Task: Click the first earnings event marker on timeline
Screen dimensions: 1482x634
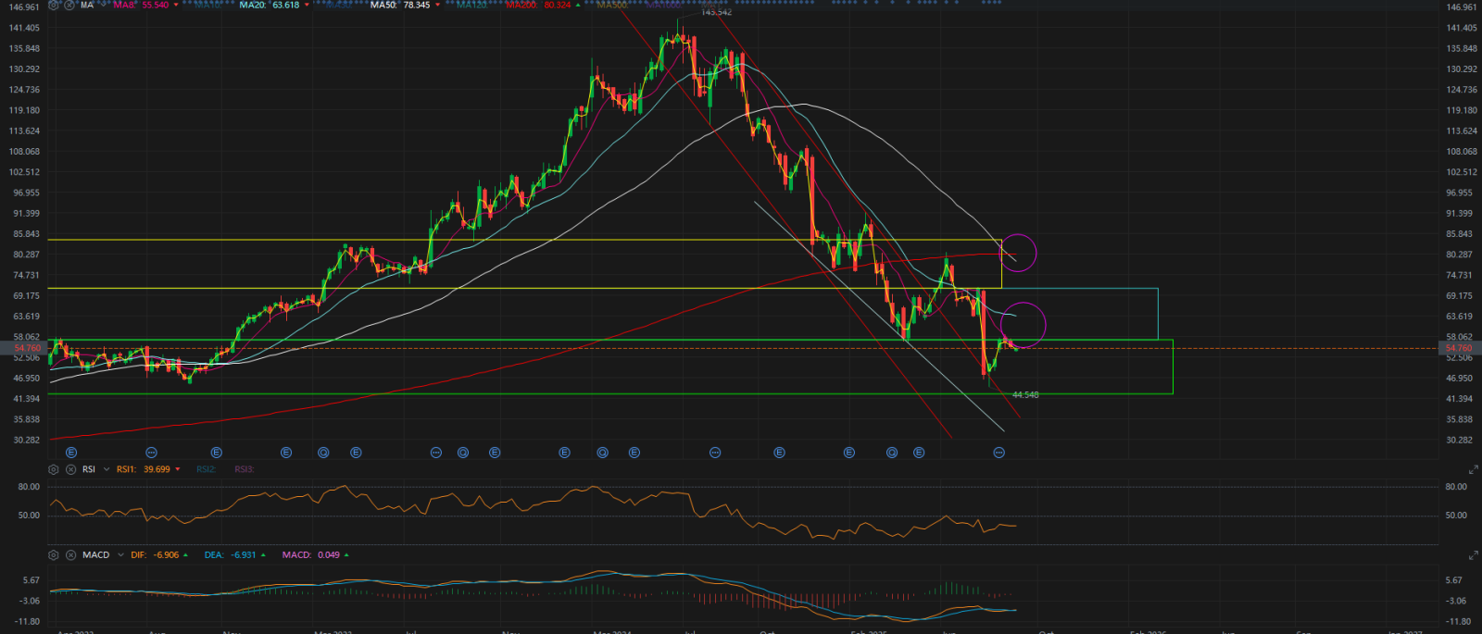Action: coord(72,453)
